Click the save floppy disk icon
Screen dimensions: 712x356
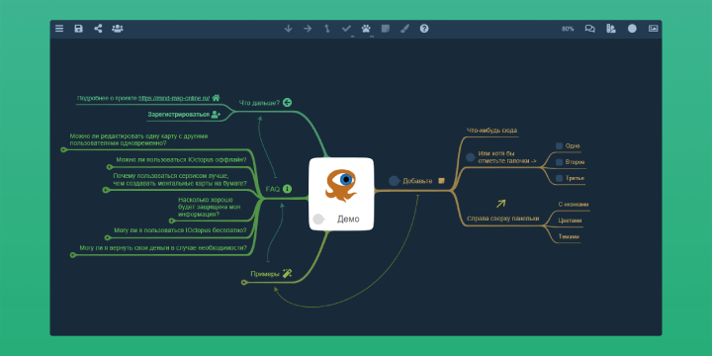pos(78,29)
